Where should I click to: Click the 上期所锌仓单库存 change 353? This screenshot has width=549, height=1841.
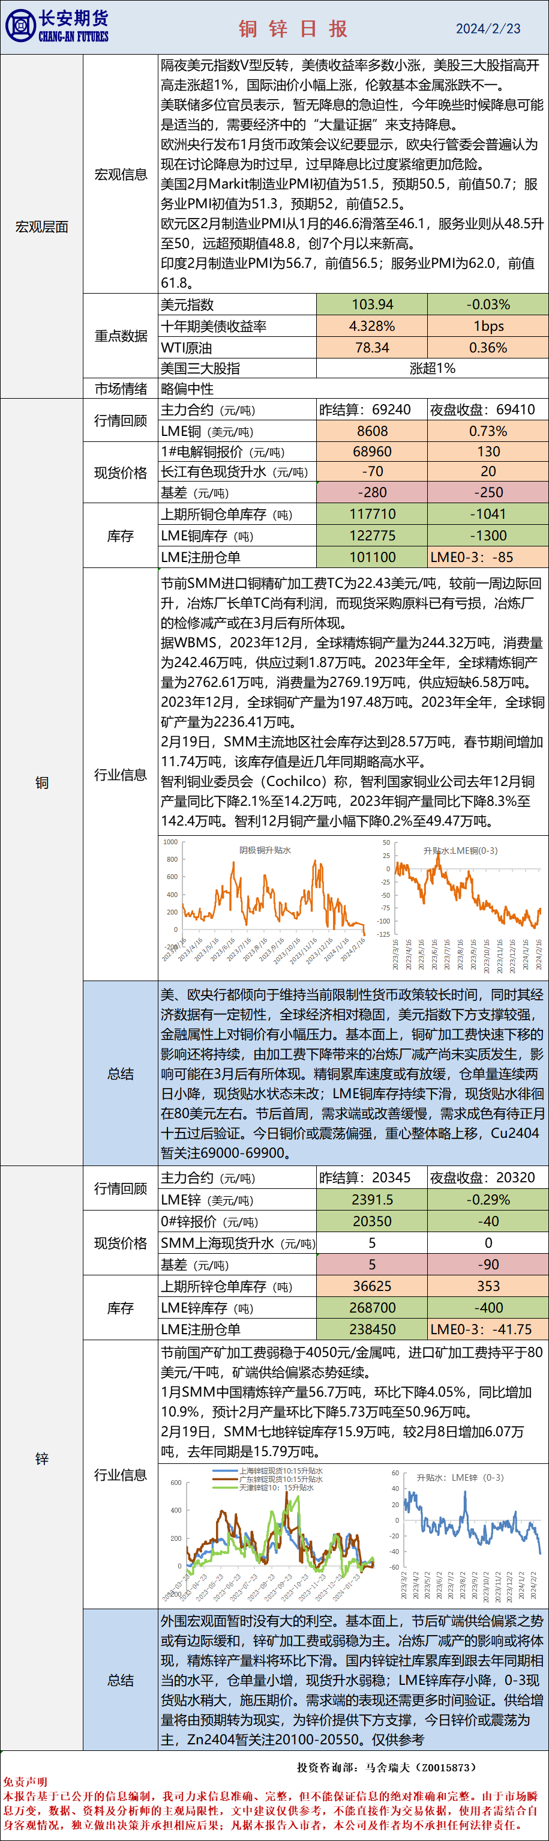488,1286
